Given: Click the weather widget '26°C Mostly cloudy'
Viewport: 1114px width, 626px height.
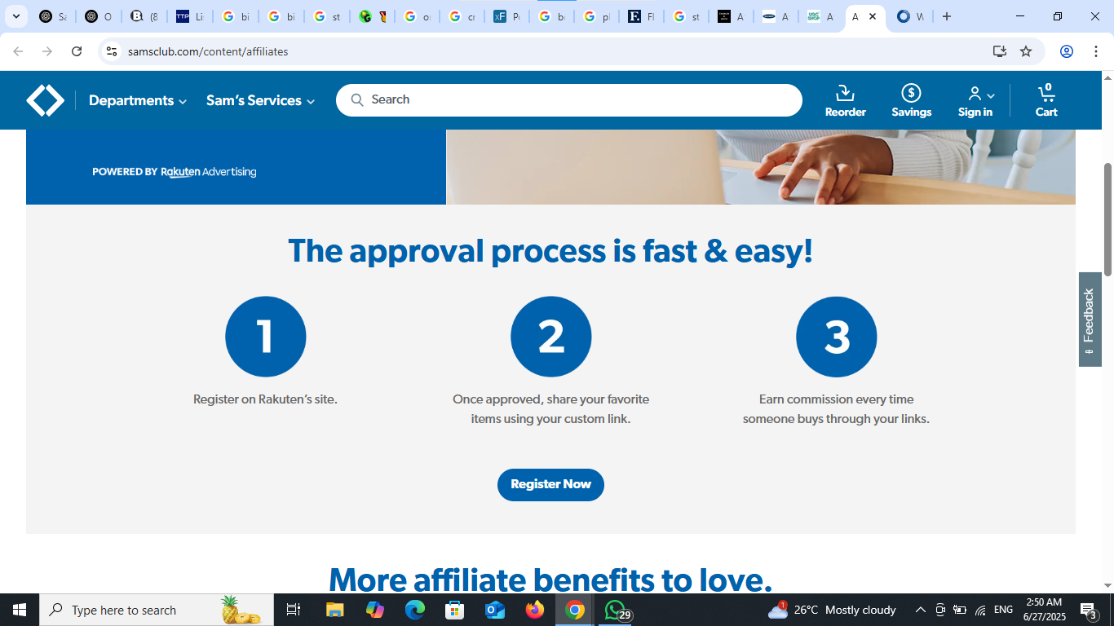Looking at the screenshot, I should pyautogui.click(x=832, y=610).
